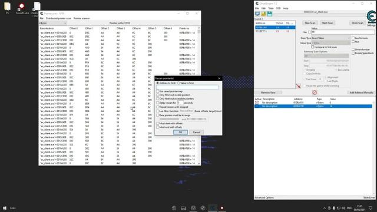
Task: Toggle active checkbox of first address list entry
Action: pyautogui.click(x=257, y=102)
